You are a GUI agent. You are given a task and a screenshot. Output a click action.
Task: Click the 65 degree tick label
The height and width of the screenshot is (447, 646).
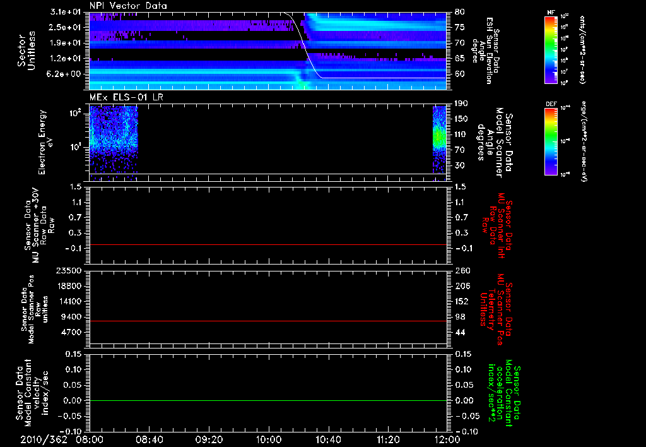(460, 58)
